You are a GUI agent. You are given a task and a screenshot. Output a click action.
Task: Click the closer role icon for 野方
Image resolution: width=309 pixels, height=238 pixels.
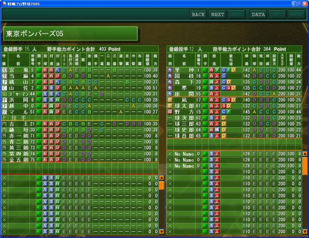[170, 112]
